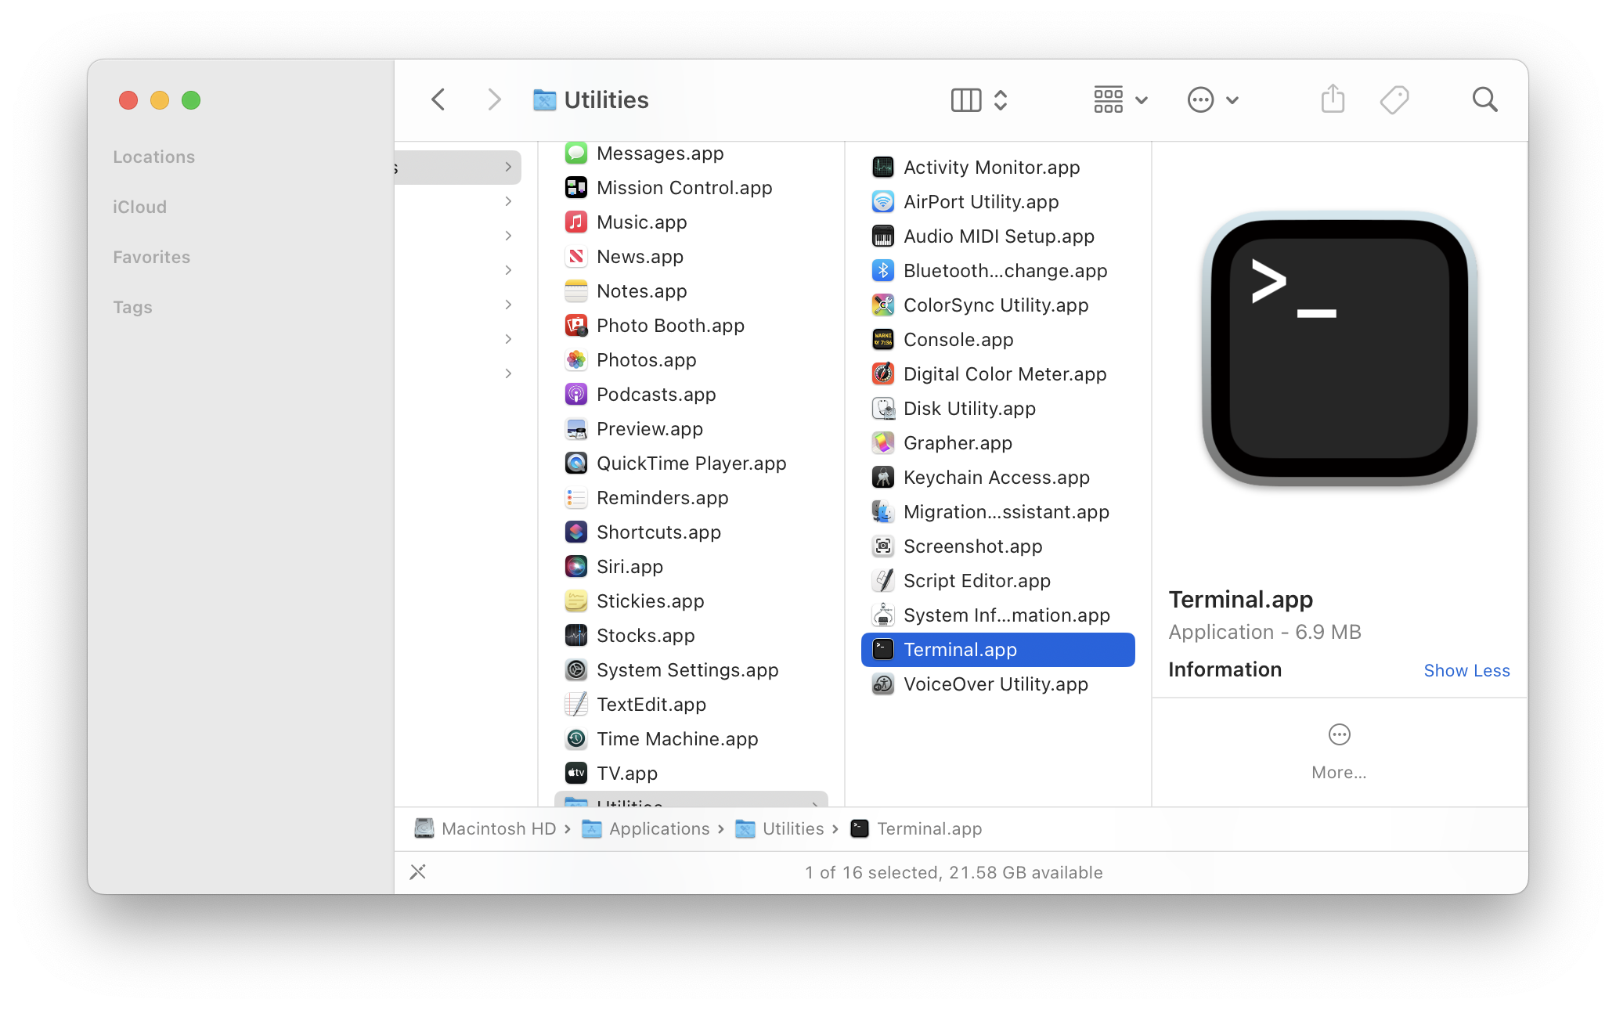
Task: Click the Edit Tags toolbar icon
Action: 1394,100
